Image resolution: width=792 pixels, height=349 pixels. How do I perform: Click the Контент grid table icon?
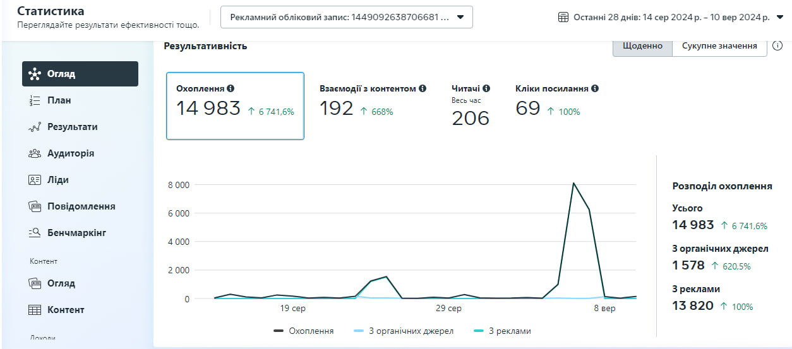(x=35, y=310)
